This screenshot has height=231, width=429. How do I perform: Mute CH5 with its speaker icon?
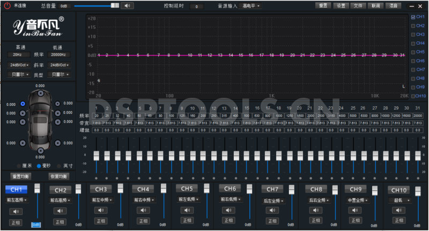click(x=187, y=210)
